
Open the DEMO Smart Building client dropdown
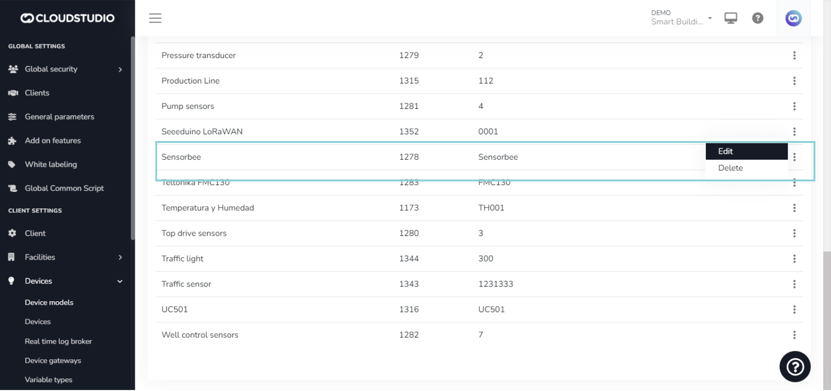point(681,18)
